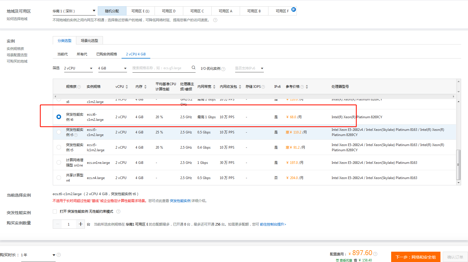Image resolution: width=468 pixels, height=262 pixels.
Task: Select 可用区 B zone
Action: 254,11
